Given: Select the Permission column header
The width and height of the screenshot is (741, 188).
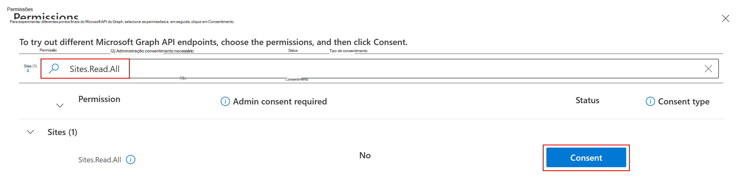Looking at the screenshot, I should (x=99, y=99).
